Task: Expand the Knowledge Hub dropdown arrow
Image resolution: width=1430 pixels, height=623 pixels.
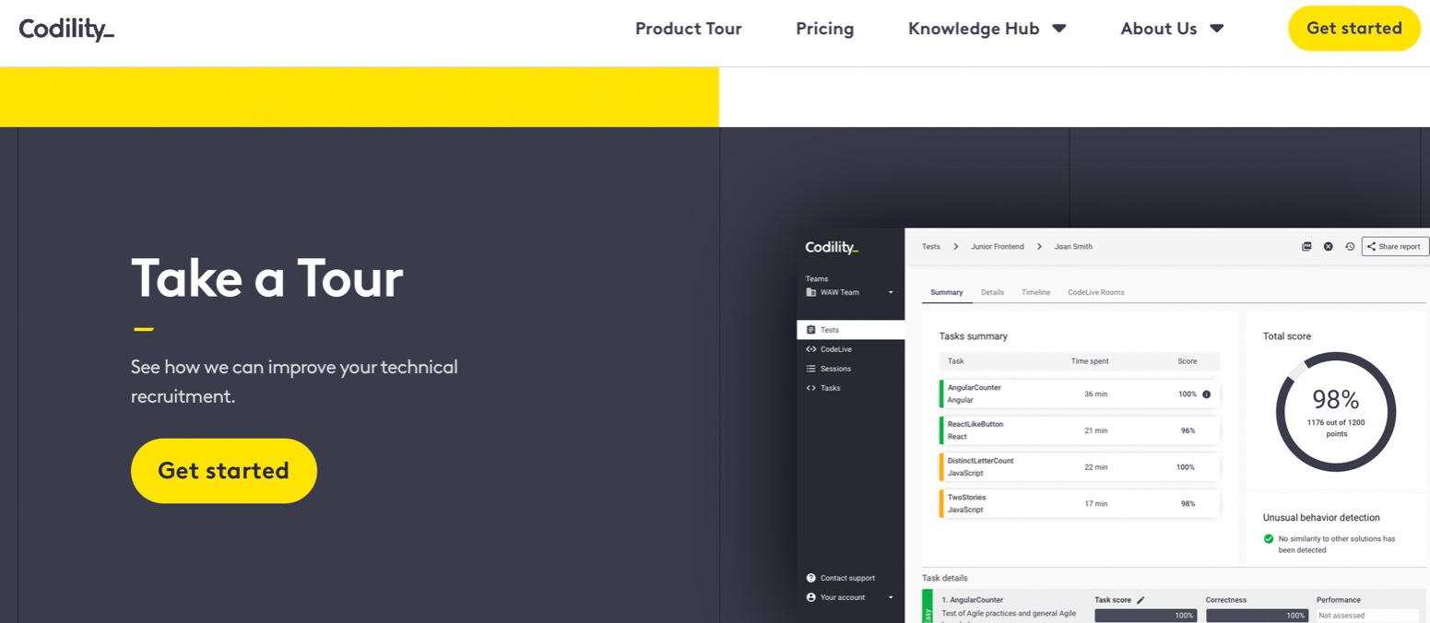Action: tap(1059, 29)
